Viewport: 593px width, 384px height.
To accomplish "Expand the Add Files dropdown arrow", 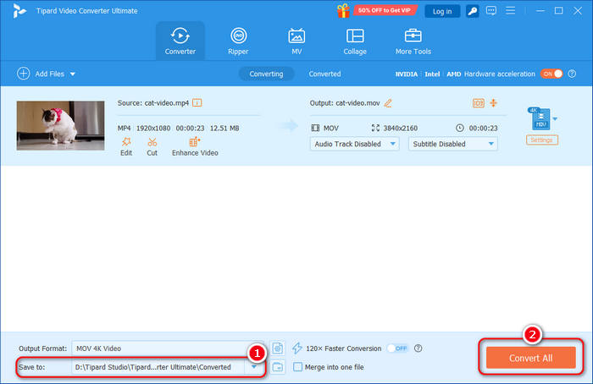I will 73,74.
